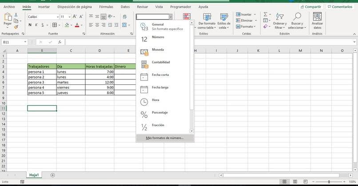The width and height of the screenshot is (358, 186).
Task: Open the Calibri font name dropdown
Action: pos(58,17)
